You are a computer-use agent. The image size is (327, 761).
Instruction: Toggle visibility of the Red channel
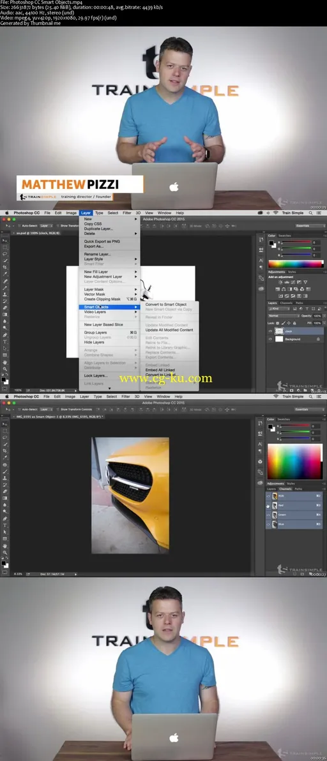[269, 505]
